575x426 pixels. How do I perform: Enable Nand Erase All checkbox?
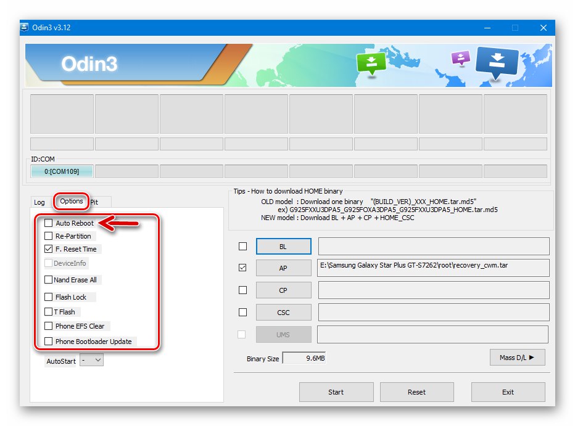click(48, 279)
